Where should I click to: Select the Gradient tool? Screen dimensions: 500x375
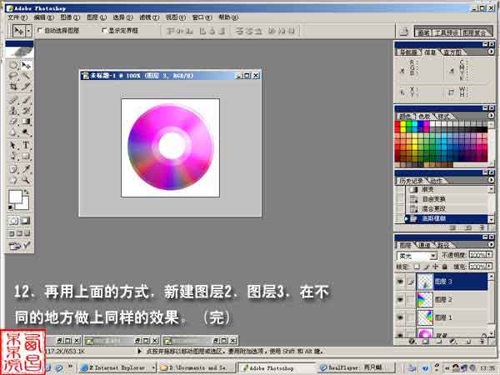pos(26,122)
